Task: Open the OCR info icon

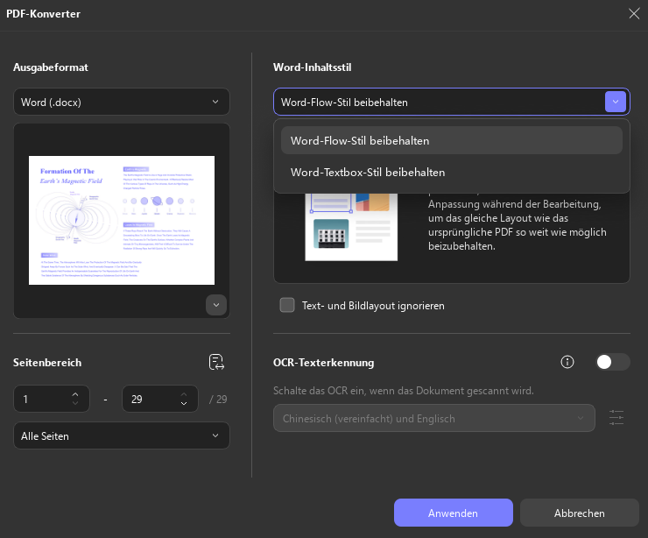Action: tap(567, 362)
